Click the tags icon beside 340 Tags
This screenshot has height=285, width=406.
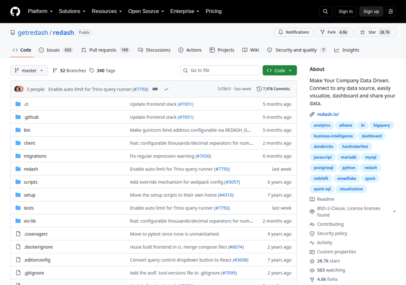tap(92, 70)
